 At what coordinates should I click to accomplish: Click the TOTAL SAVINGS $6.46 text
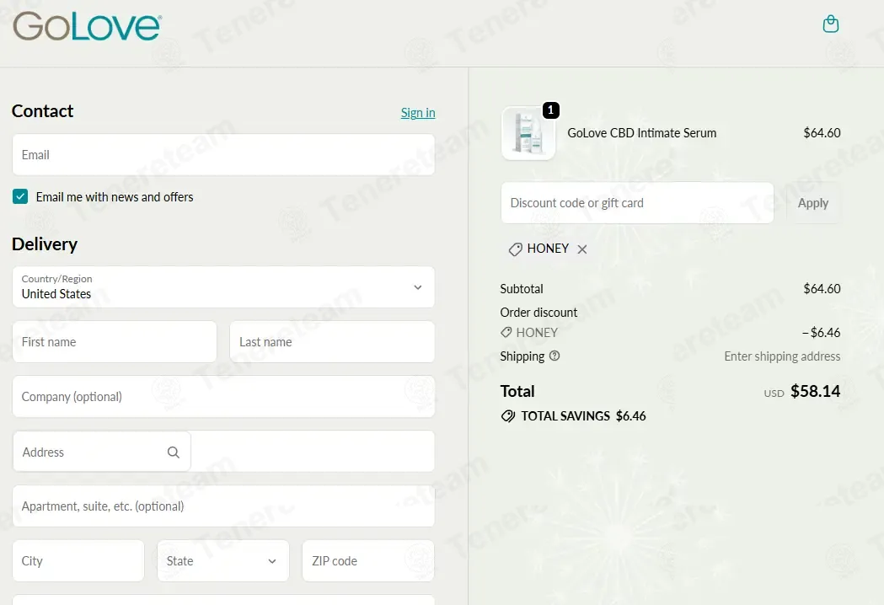click(583, 416)
